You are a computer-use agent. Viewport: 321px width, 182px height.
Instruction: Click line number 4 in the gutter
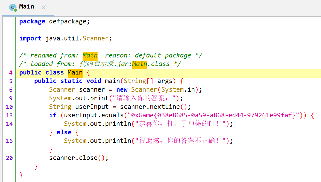[11, 73]
